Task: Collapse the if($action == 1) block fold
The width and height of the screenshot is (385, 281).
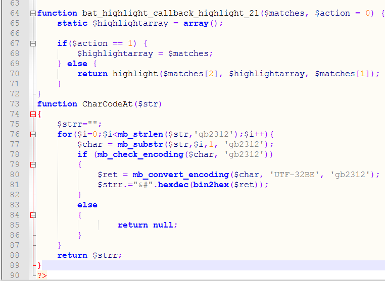Action: 33,43
